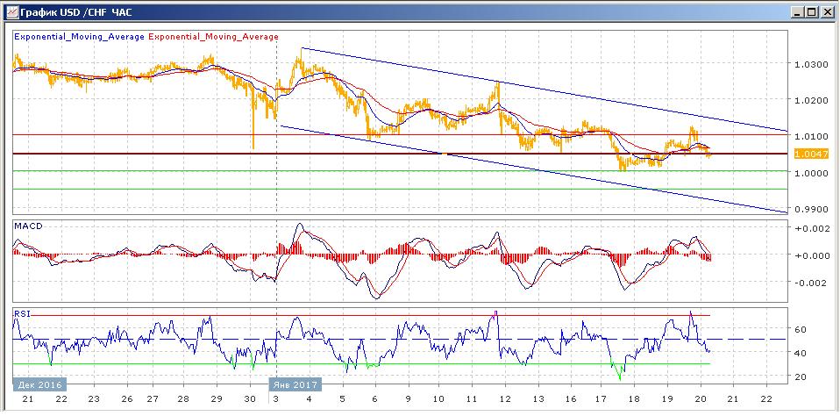This screenshot has width=840, height=416.
Task: Click date label 30 on time axis
Action: [250, 399]
